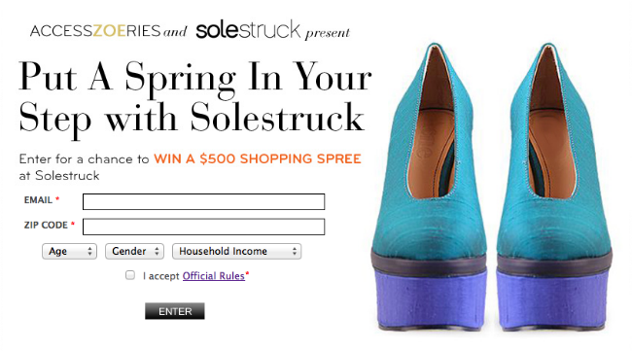
Task: Click the italic word and between logos
Action: coord(175,31)
